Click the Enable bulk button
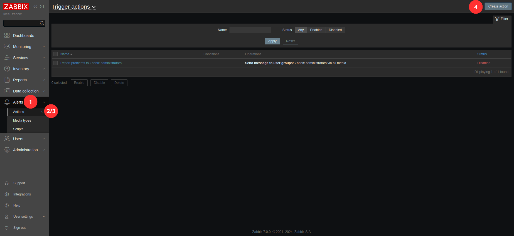The image size is (514, 236). pos(79,83)
